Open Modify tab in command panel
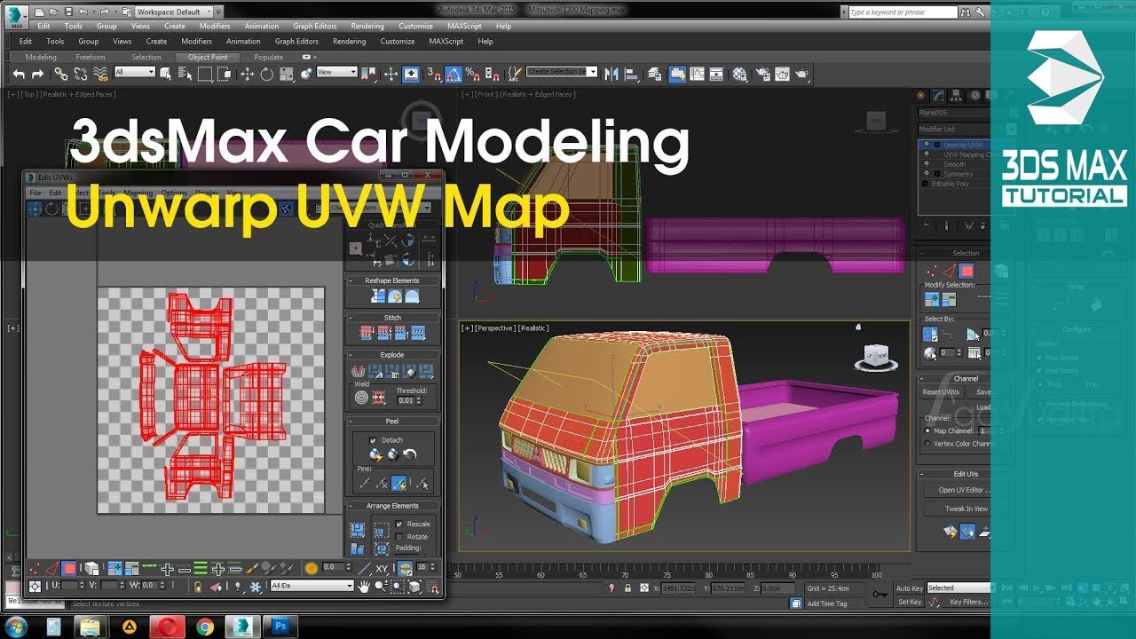1136x639 pixels. point(939,95)
